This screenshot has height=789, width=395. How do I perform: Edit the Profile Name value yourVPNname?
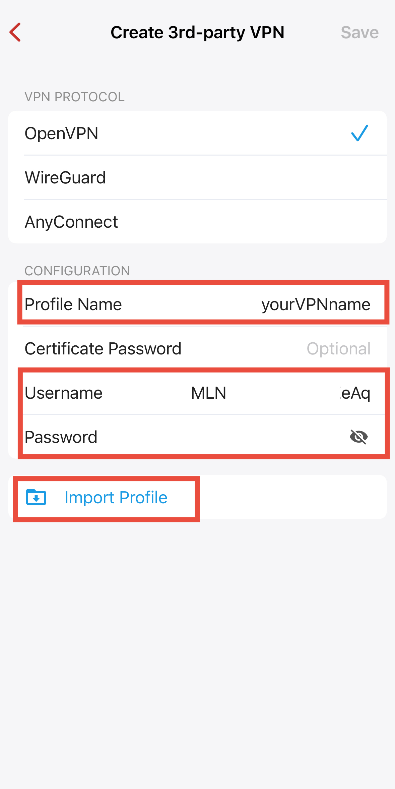click(x=316, y=304)
